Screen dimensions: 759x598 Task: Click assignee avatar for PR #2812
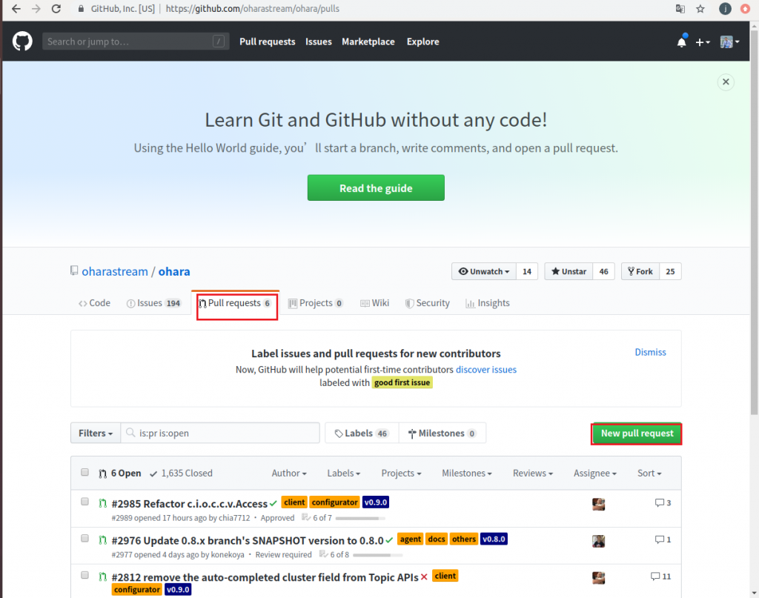(598, 578)
